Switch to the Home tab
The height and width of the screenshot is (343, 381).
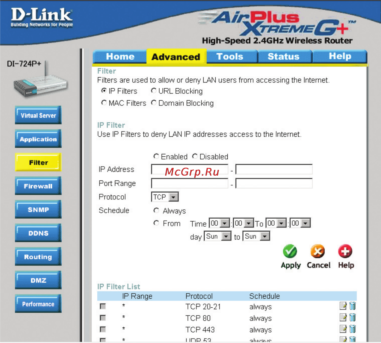point(120,56)
